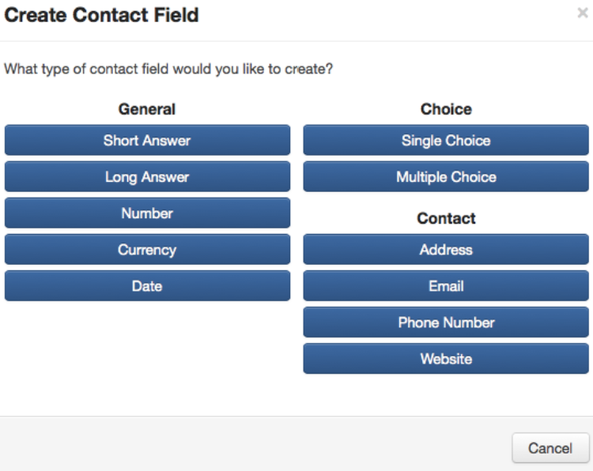Screen dimensions: 593x471
Task: Click the General column heading
Action: [x=147, y=109]
